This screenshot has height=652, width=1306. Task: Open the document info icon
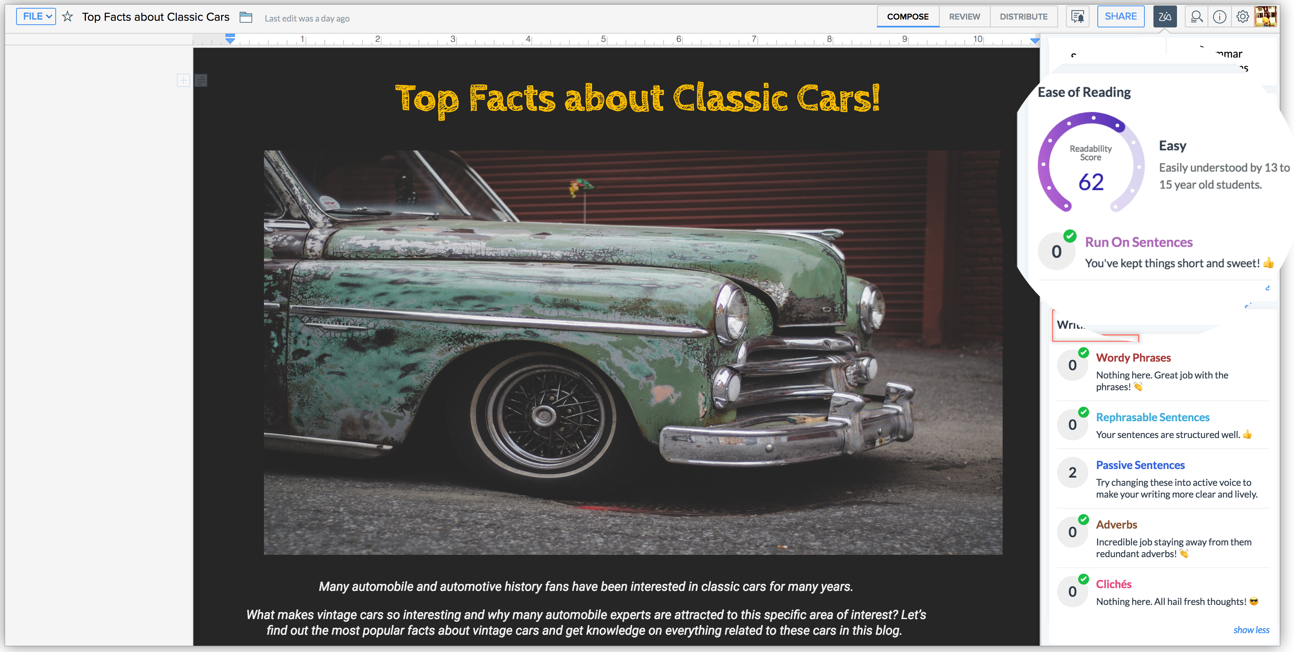coord(1219,17)
